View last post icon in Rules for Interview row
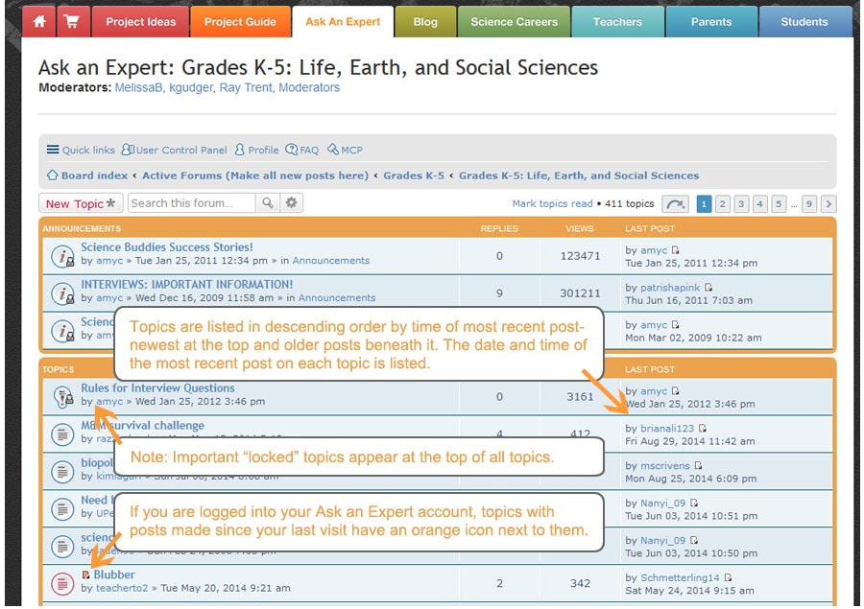 [x=676, y=391]
